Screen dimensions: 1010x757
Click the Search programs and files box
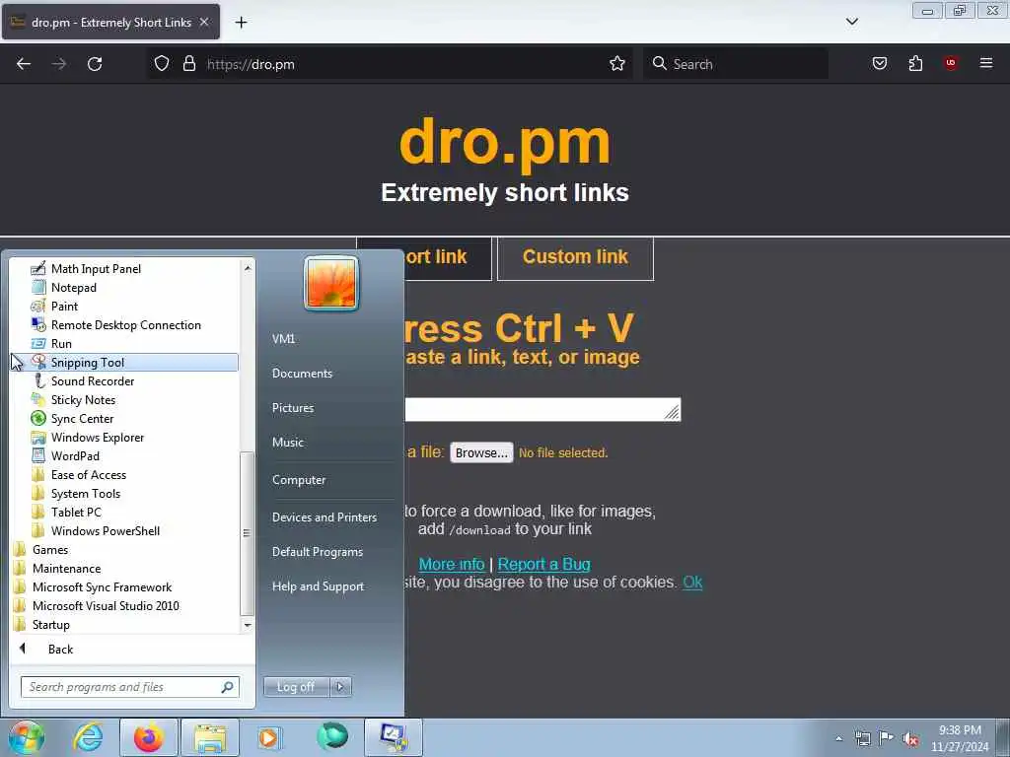[129, 687]
